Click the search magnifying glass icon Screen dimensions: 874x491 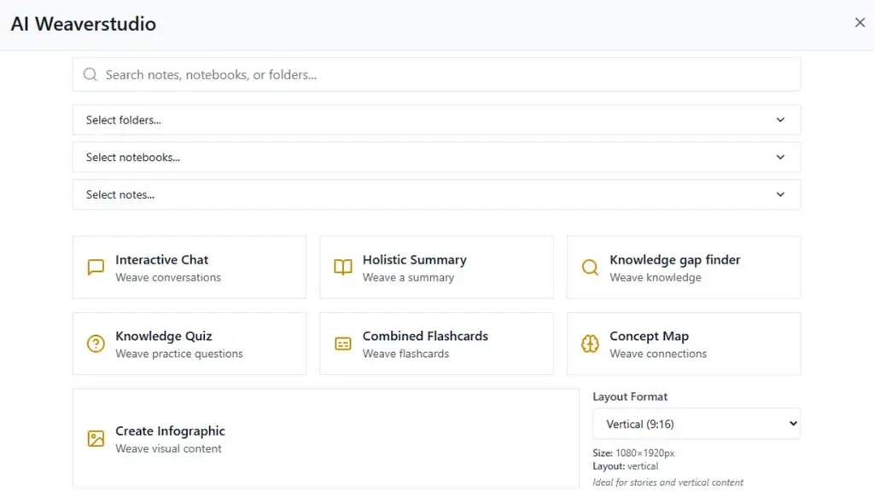[x=90, y=74]
